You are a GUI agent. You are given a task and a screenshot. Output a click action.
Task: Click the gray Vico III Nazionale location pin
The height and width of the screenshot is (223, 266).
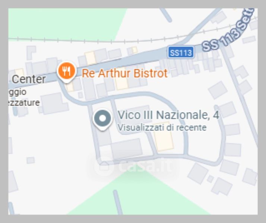(x=102, y=119)
